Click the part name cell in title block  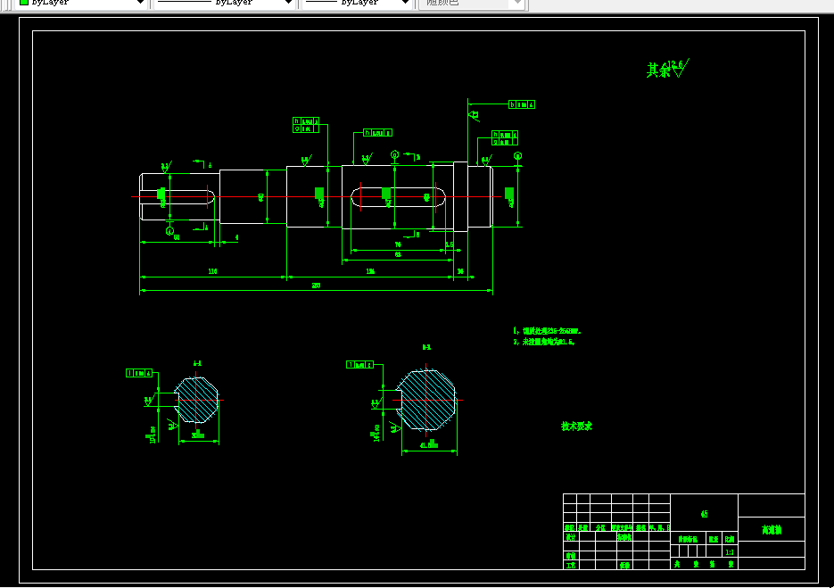[x=772, y=529]
